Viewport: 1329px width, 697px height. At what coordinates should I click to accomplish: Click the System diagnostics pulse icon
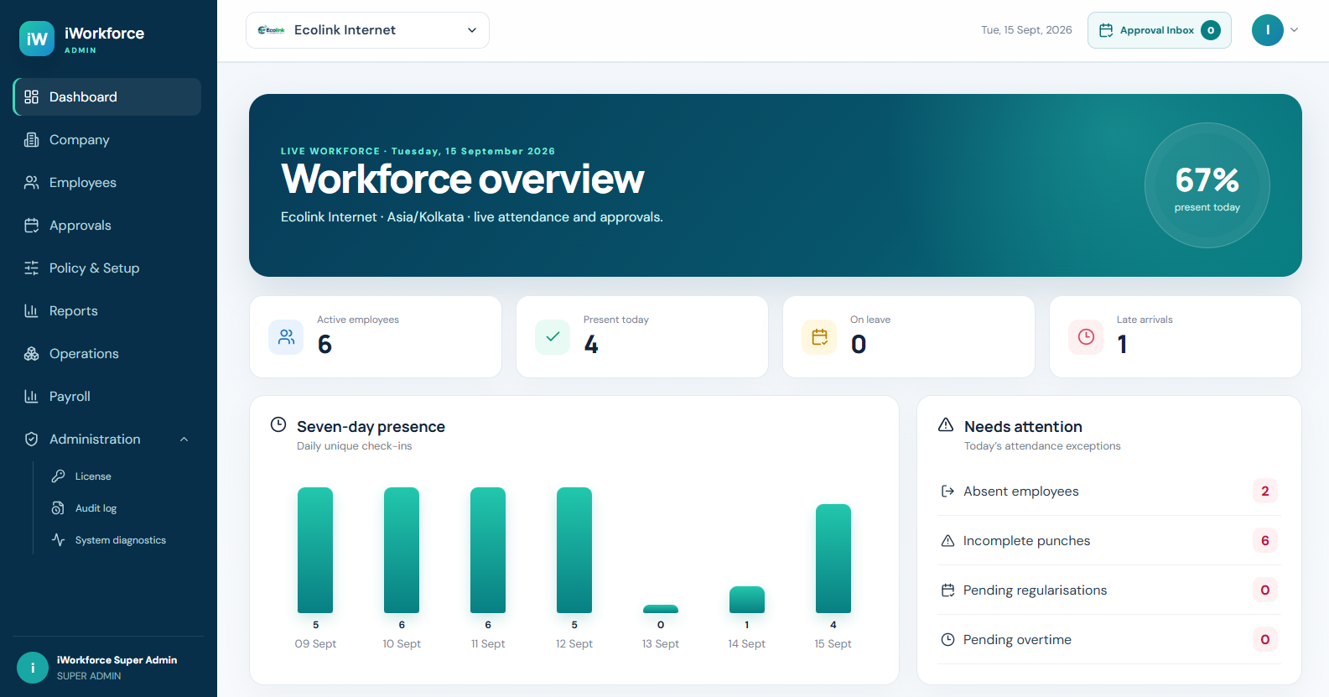[58, 539]
